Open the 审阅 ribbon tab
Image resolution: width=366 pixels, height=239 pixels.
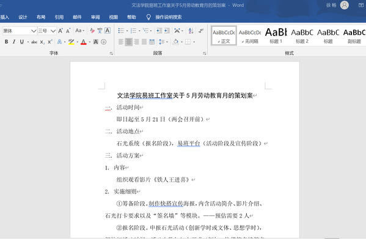click(95, 17)
